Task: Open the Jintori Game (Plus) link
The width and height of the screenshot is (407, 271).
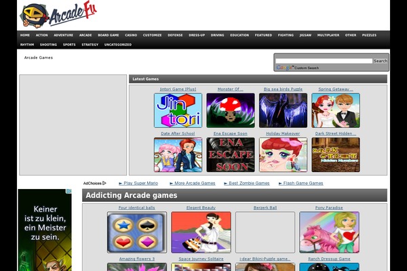Action: click(178, 89)
